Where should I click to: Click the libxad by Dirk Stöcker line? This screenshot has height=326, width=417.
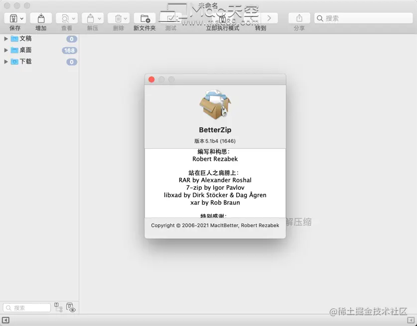(215, 195)
